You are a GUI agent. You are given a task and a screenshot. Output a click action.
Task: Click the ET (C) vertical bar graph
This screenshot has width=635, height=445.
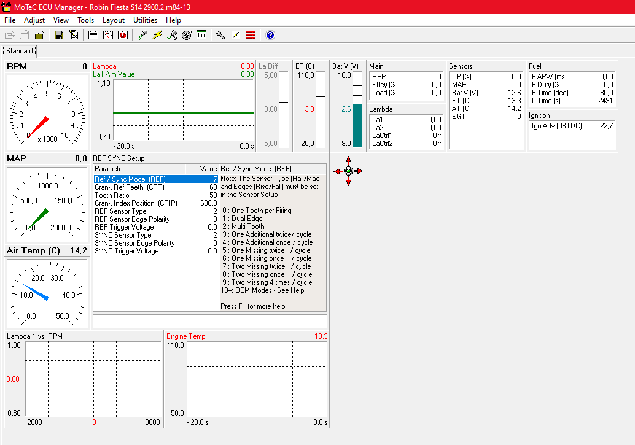point(321,110)
